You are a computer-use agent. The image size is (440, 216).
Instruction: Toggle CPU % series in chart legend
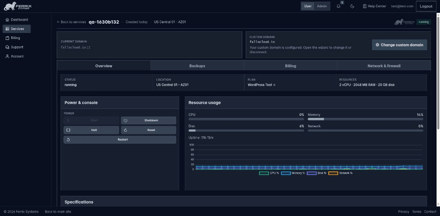click(x=269, y=173)
